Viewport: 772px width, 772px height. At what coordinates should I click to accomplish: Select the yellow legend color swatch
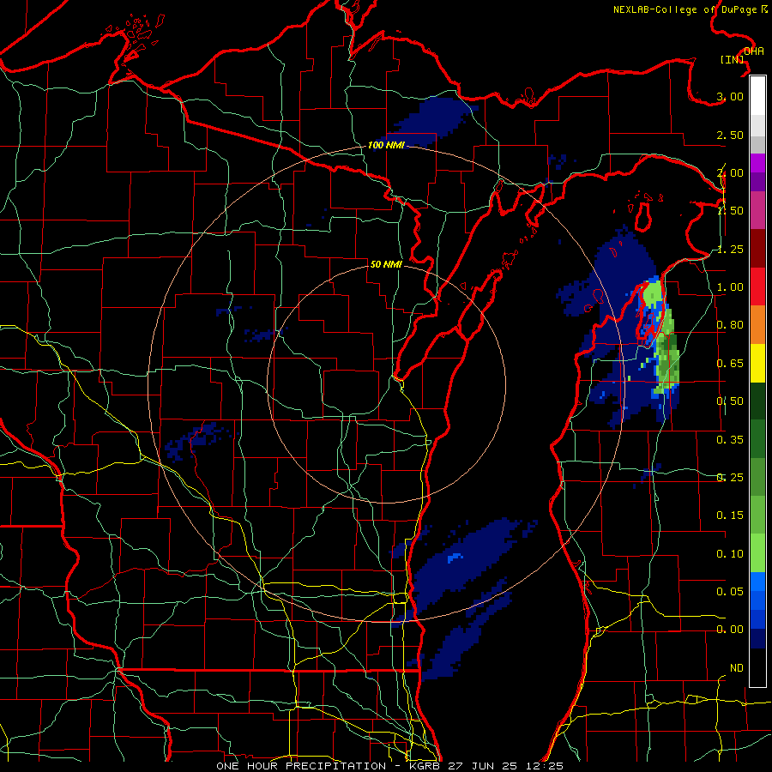[757, 363]
